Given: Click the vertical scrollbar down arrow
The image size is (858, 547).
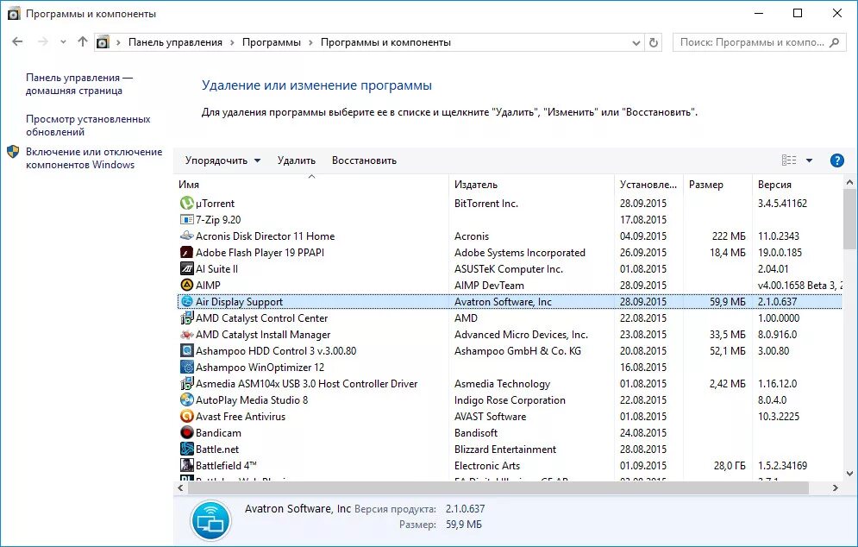Looking at the screenshot, I should coord(849,474).
